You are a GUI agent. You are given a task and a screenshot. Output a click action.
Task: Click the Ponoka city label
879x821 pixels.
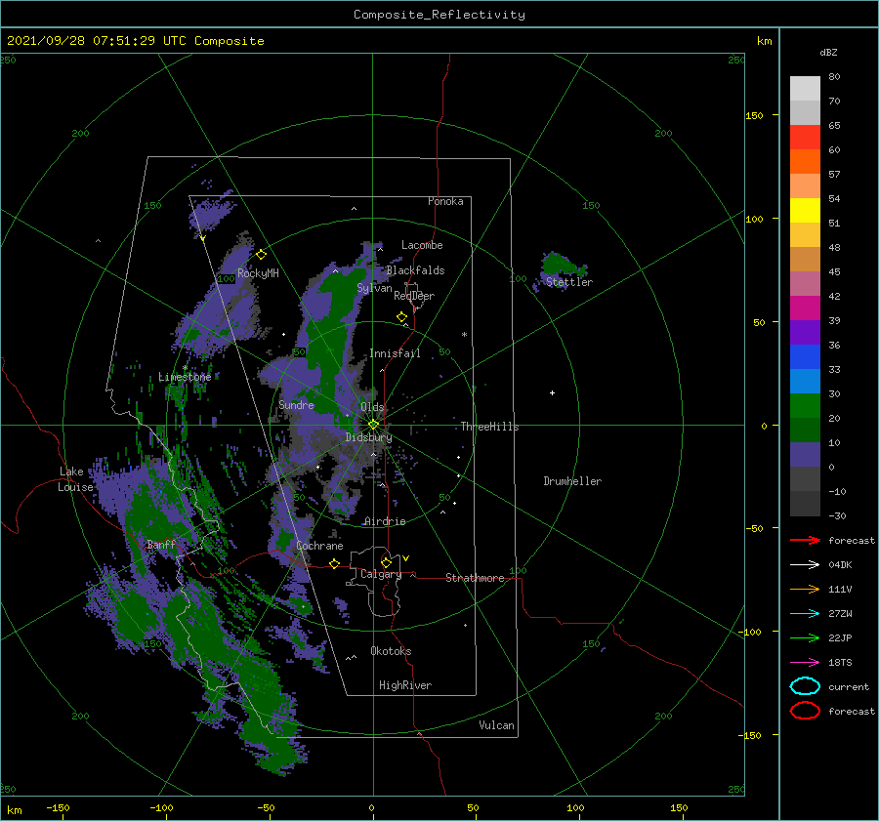(x=445, y=201)
